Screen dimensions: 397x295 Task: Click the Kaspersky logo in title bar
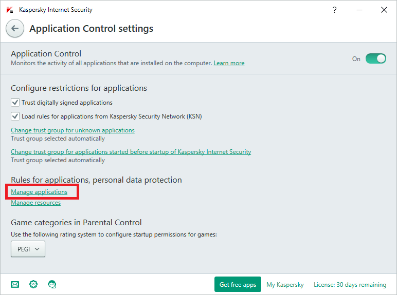click(10, 10)
